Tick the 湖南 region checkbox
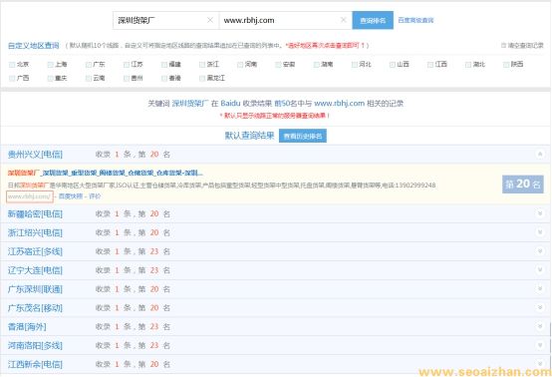 pyautogui.click(x=316, y=65)
